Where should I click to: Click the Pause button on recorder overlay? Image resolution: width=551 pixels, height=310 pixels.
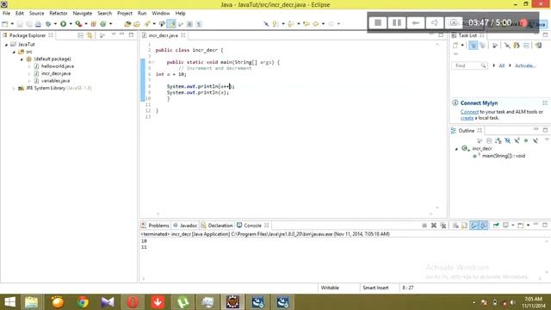[397, 23]
